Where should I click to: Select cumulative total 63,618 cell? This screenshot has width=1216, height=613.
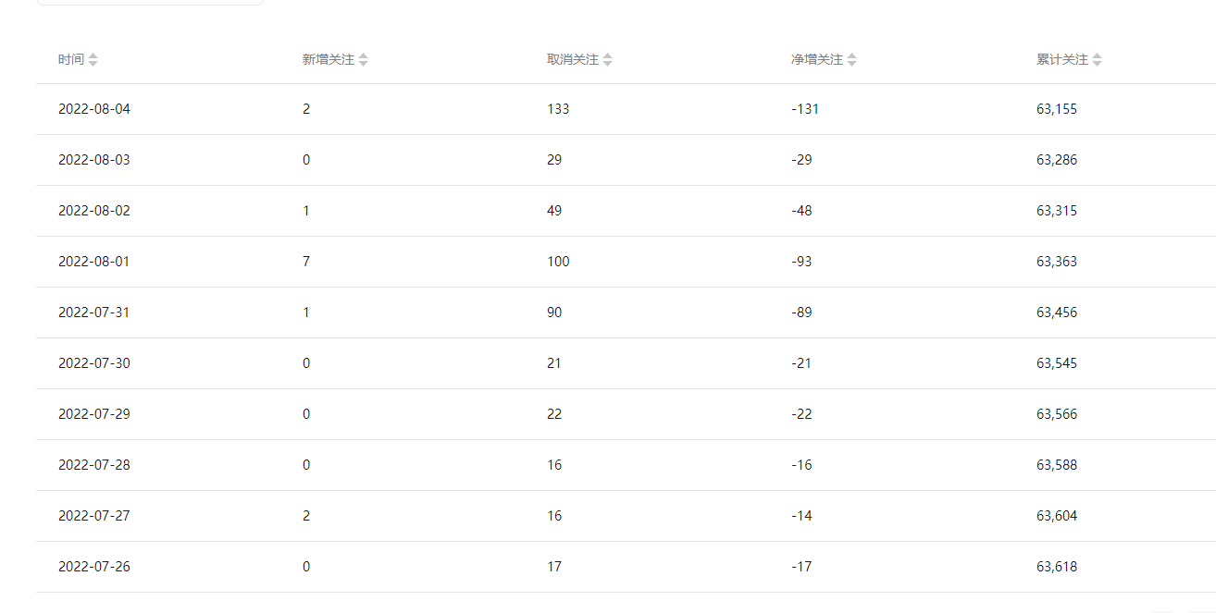pyautogui.click(x=1057, y=567)
